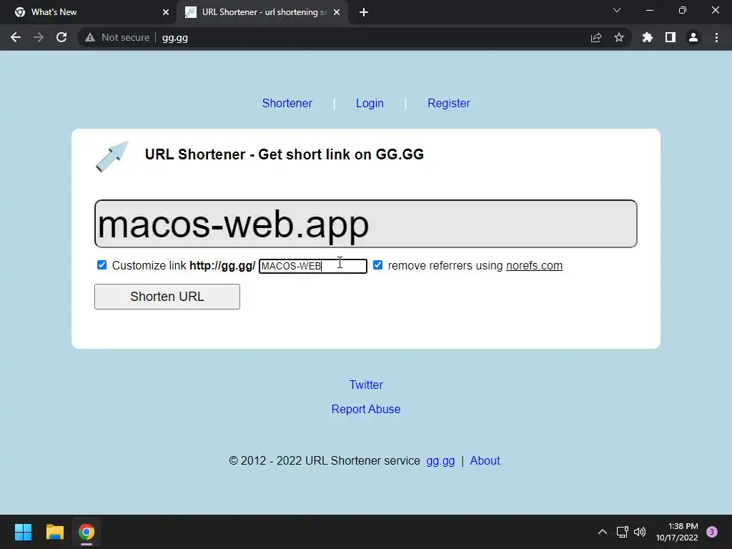Click the Chrome taskbar icon

coord(86,532)
